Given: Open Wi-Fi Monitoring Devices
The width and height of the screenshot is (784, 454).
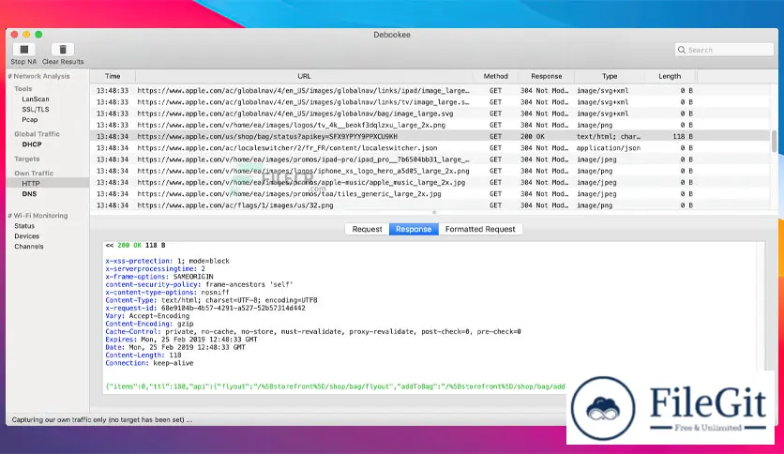Looking at the screenshot, I should [26, 236].
